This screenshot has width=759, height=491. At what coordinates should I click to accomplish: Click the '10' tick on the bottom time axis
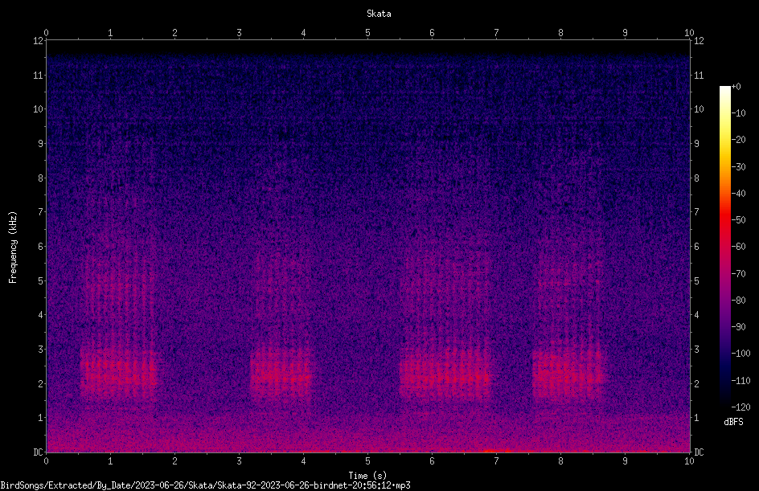coord(689,461)
